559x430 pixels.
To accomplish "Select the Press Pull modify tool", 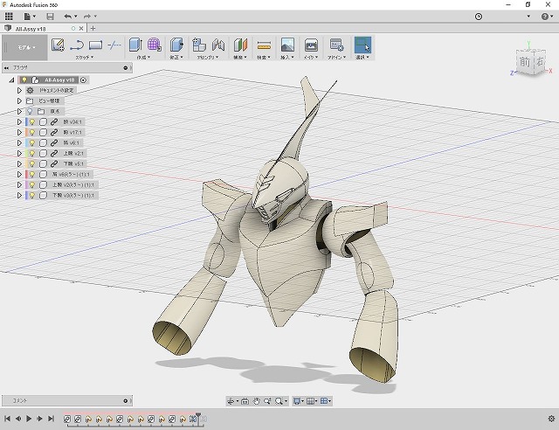I will pos(176,45).
